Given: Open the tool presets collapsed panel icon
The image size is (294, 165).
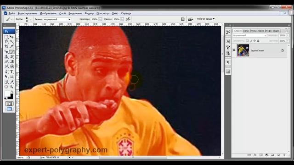Looking at the screenshot, I should click(228, 32).
